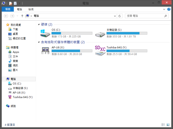This screenshot has height=129, width=173.
Task: Click the computer icon in title bar
Action: (4, 3)
